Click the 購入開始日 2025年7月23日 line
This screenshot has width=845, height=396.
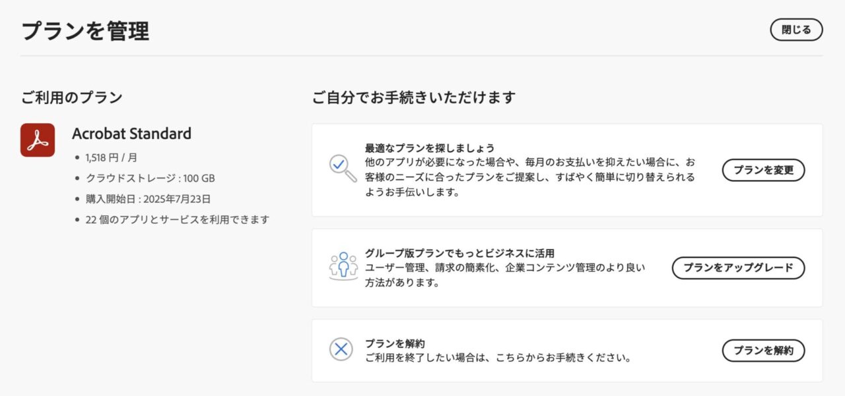(148, 199)
